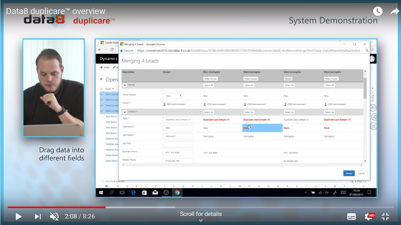Click the Topic output field
401x225 pixels.
(178, 120)
